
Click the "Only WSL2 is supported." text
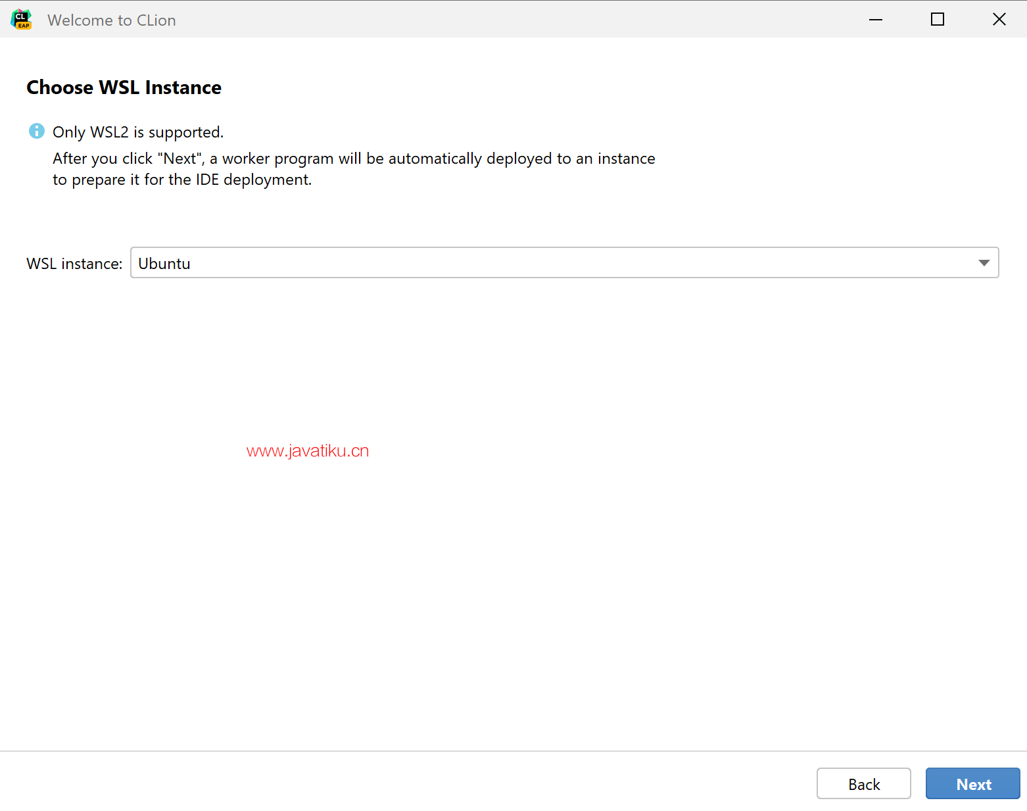138,132
